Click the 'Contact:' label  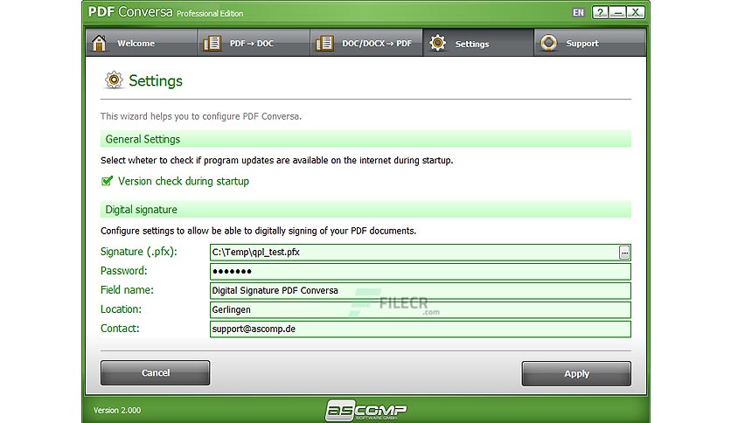120,328
